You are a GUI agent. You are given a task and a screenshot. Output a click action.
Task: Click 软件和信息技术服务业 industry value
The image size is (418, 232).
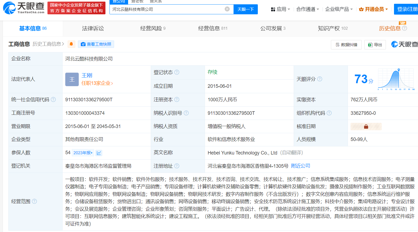(x=231, y=139)
